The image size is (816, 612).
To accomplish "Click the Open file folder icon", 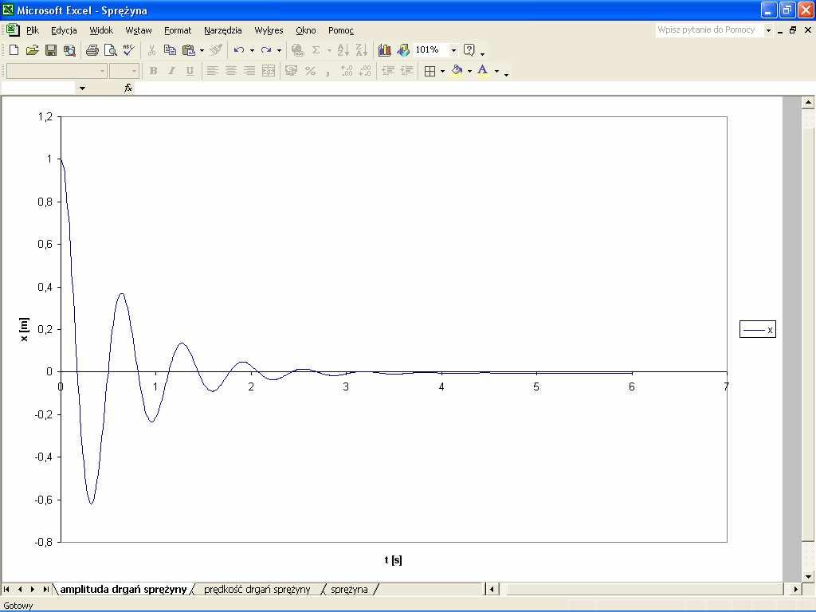I will pyautogui.click(x=32, y=50).
